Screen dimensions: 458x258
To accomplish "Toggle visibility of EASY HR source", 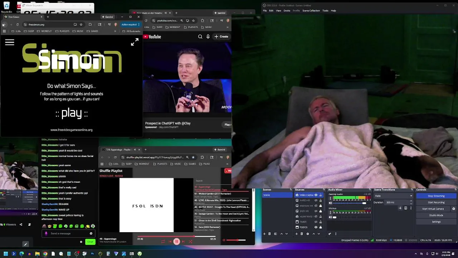I will pos(316,211).
